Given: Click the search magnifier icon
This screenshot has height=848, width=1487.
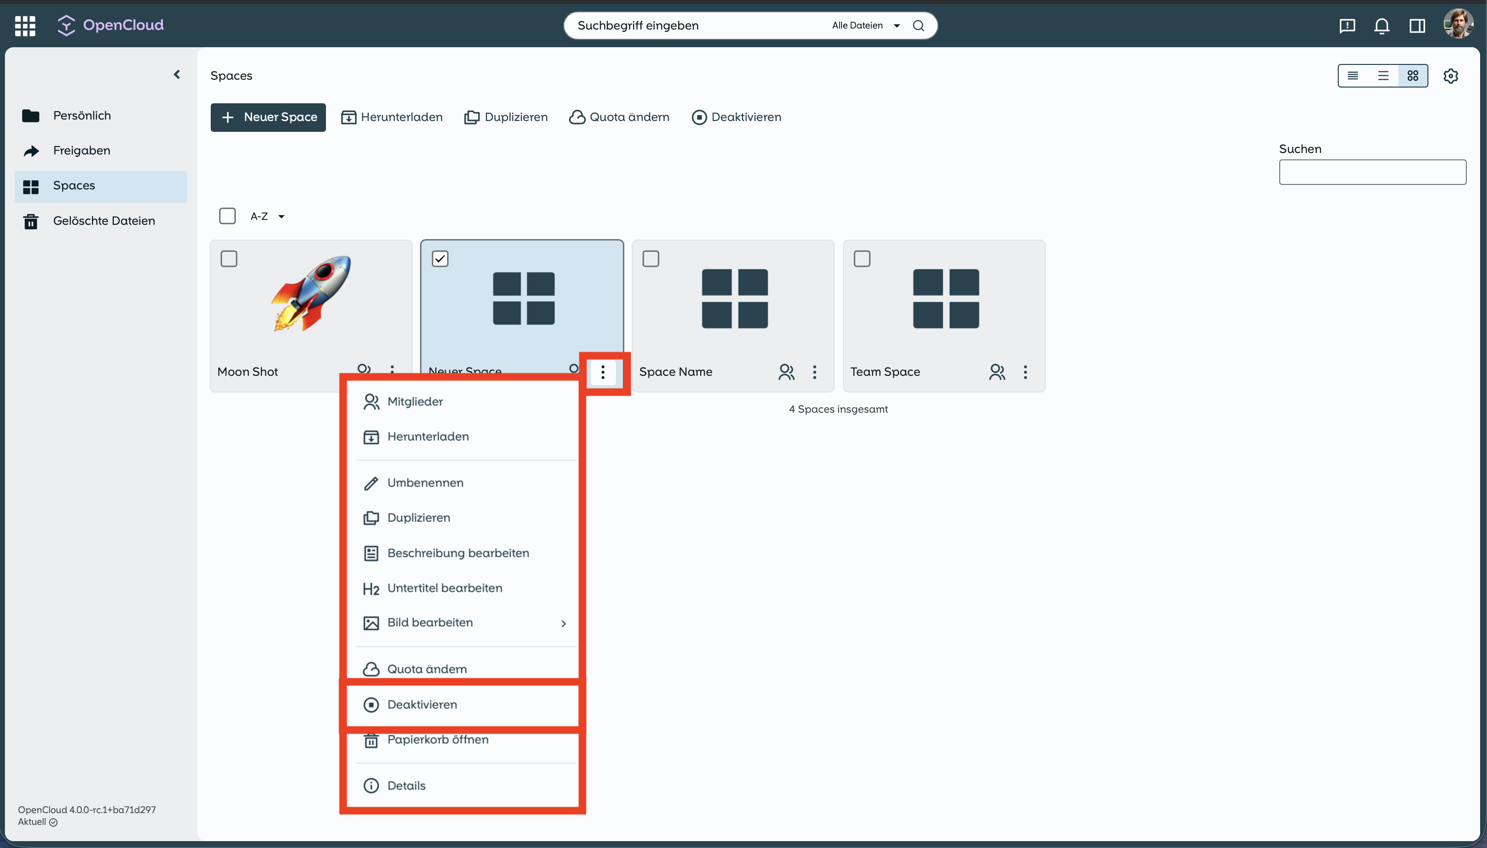Looking at the screenshot, I should point(918,26).
